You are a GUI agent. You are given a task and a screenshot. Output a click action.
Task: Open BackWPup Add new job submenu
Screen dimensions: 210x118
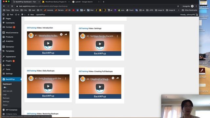(x=8, y=91)
